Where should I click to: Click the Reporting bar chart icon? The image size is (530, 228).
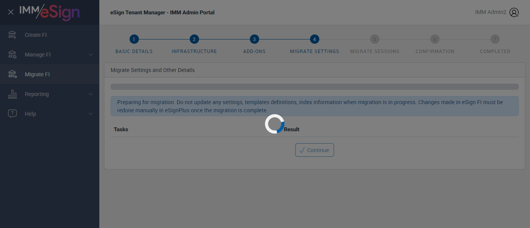[12, 94]
